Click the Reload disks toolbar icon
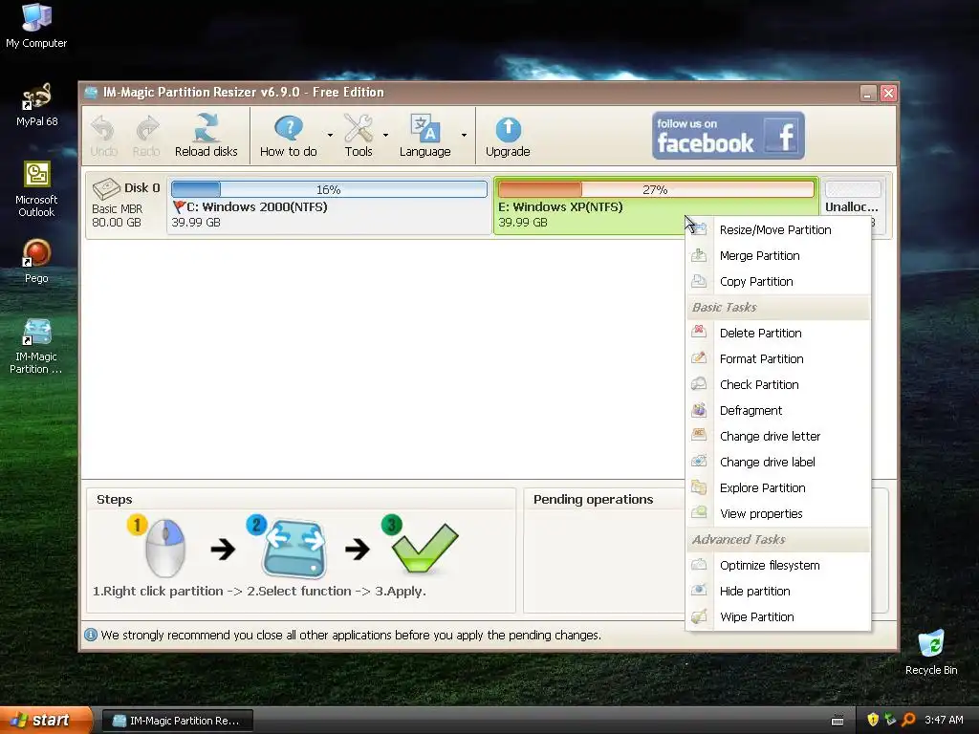The width and height of the screenshot is (979, 734). tap(207, 128)
